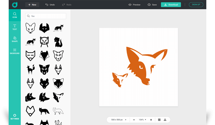Viewport: 215px width, 125px height.
Task: Click the magnifier icon in search field
Action: pos(28,16)
